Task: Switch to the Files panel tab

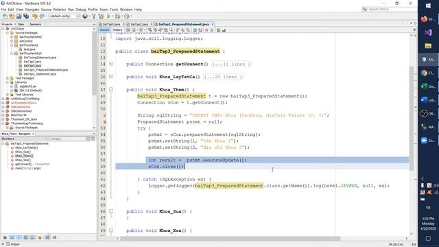Action: coord(21,25)
